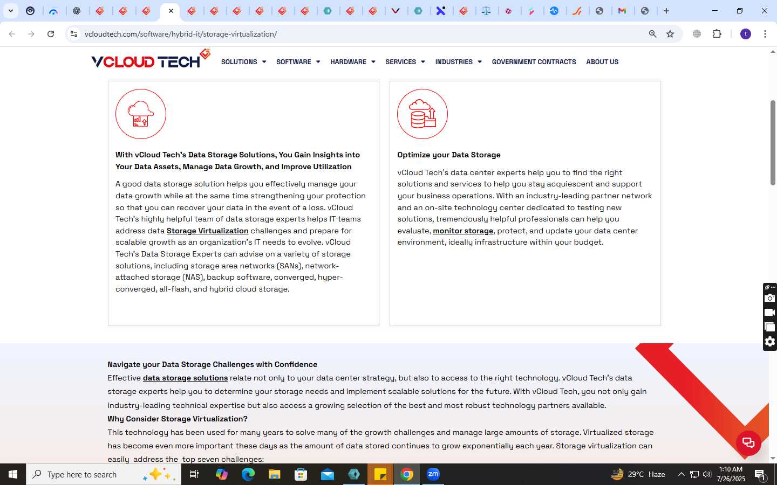Click the scrollbar down arrow
This screenshot has height=485, width=777.
(773, 458)
